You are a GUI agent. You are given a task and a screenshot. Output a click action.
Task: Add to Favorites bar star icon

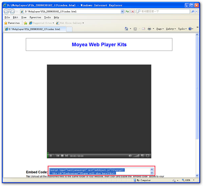click(25, 23)
